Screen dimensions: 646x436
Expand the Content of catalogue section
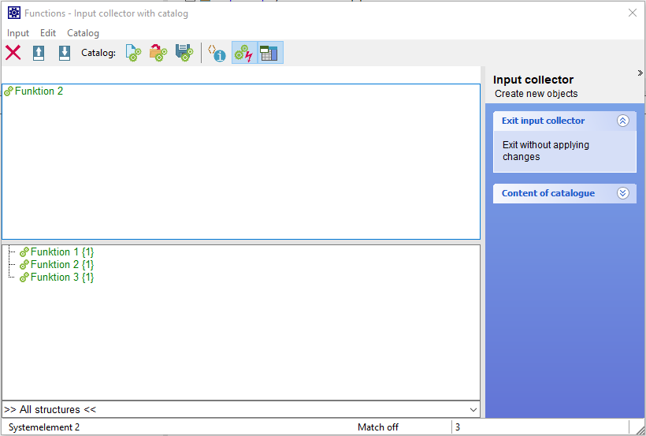pyautogui.click(x=622, y=193)
